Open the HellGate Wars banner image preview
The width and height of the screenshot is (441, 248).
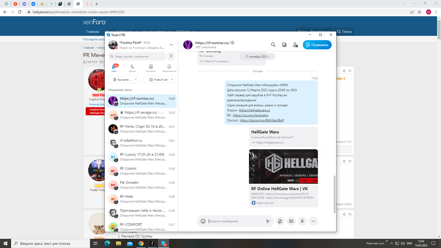(x=283, y=167)
